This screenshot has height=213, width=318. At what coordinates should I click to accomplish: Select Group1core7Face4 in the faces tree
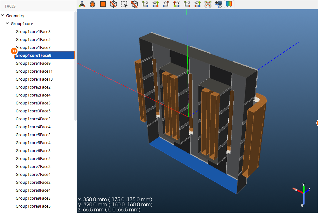(x=33, y=174)
